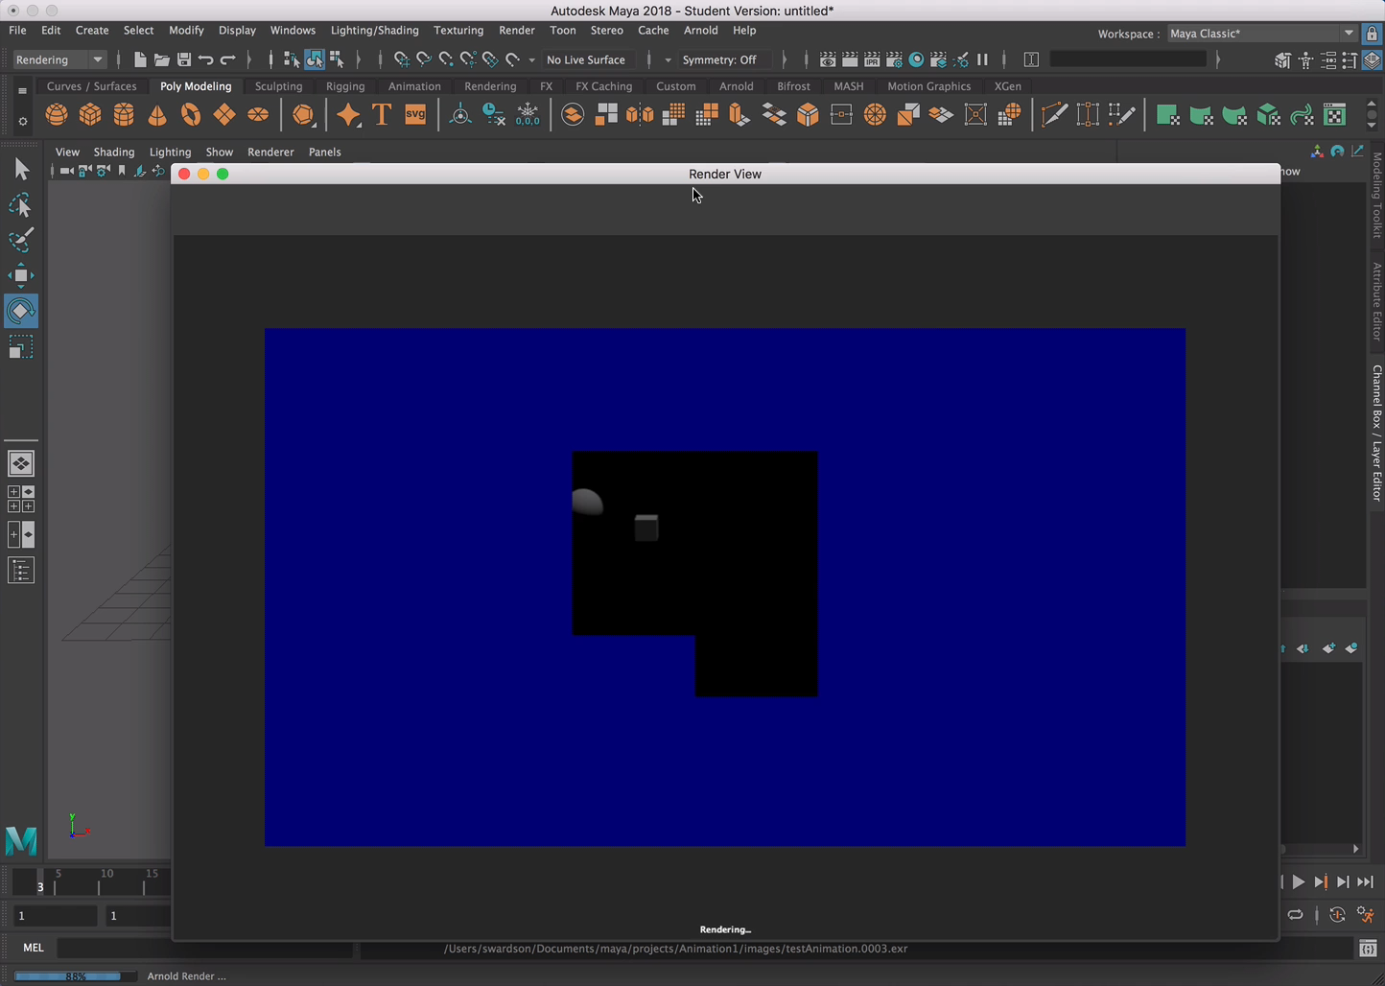Open the IPR render button

pyautogui.click(x=872, y=59)
